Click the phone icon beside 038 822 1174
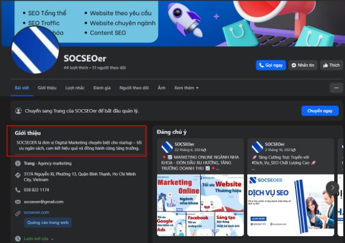Screen dimensions: 345x243 18,190
